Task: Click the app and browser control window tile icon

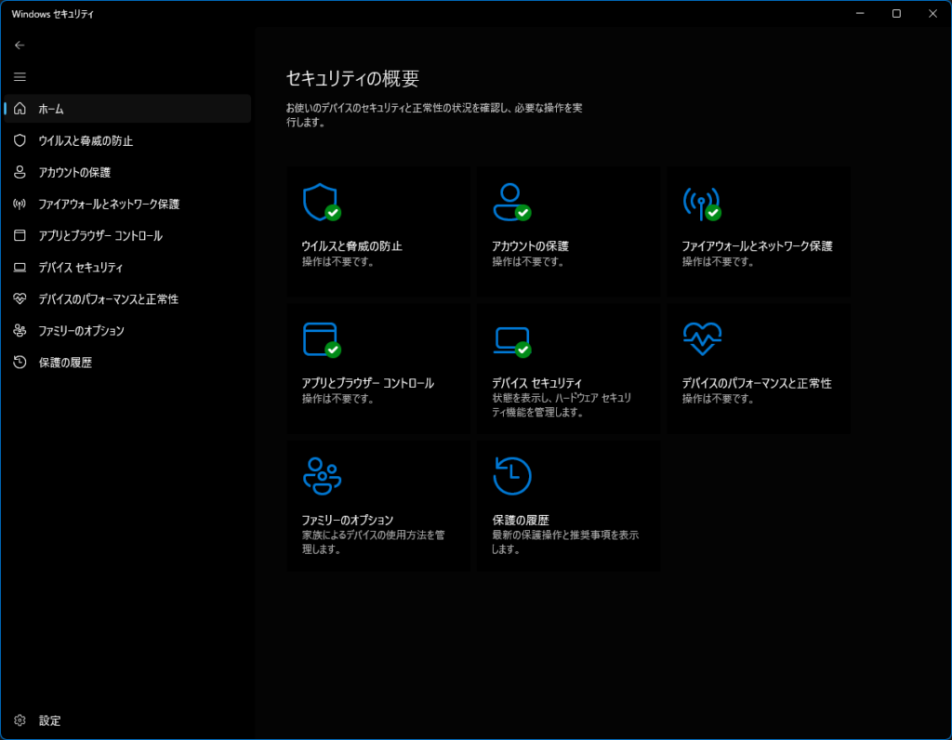Action: (x=320, y=339)
